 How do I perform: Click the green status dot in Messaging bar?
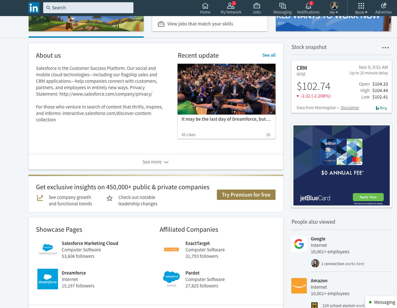click(x=370, y=302)
